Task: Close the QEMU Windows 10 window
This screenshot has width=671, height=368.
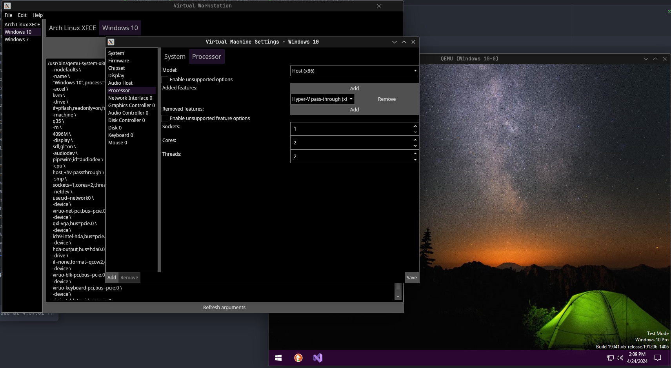Action: tap(665, 59)
